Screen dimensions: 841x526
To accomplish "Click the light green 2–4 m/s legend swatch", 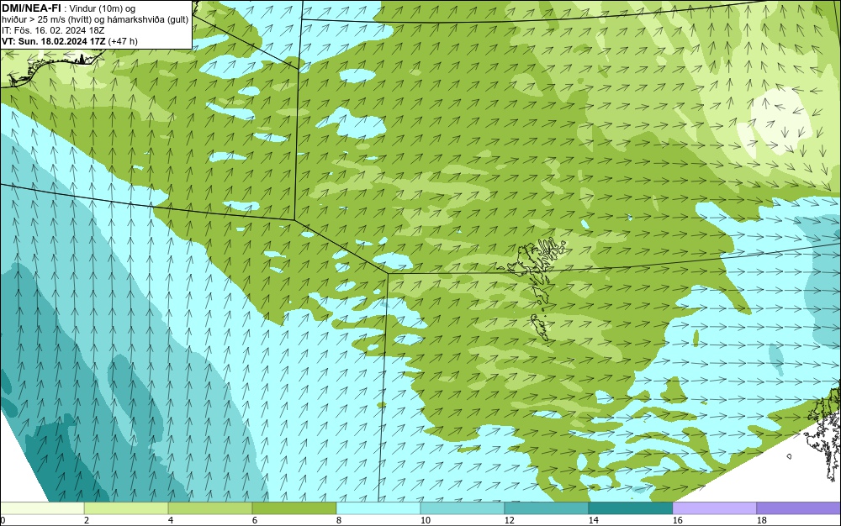I will (x=126, y=508).
